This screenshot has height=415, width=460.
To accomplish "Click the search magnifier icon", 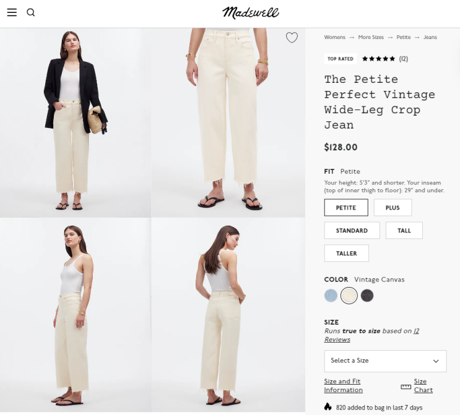I will point(31,12).
